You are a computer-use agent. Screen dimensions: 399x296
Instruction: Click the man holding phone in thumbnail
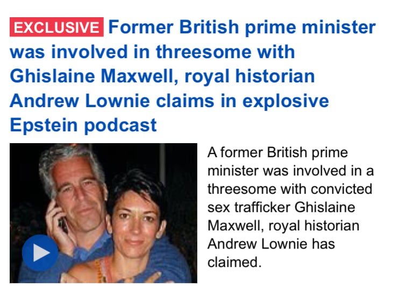point(74,194)
